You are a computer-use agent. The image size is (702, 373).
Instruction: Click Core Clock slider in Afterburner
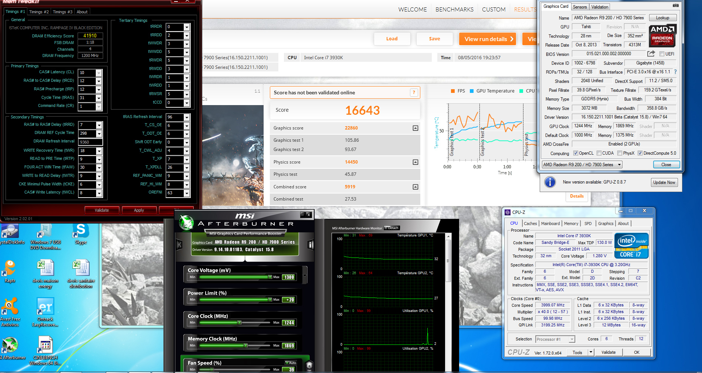tap(235, 322)
